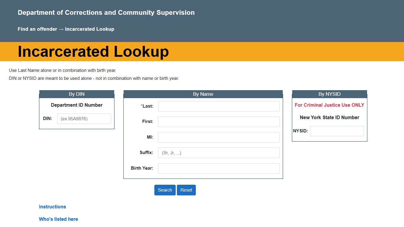Click the By NYSID panel header
The width and height of the screenshot is (404, 227).
329,94
